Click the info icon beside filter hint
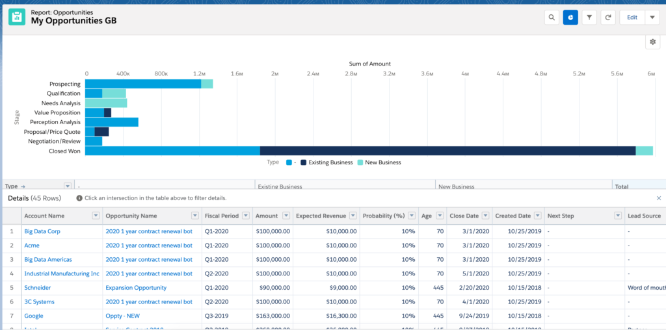 (79, 198)
